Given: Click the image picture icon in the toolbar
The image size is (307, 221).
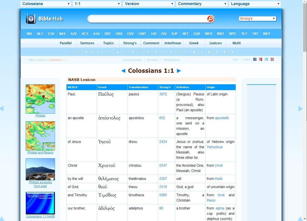Looking at the screenshot, I should pos(117,52).
